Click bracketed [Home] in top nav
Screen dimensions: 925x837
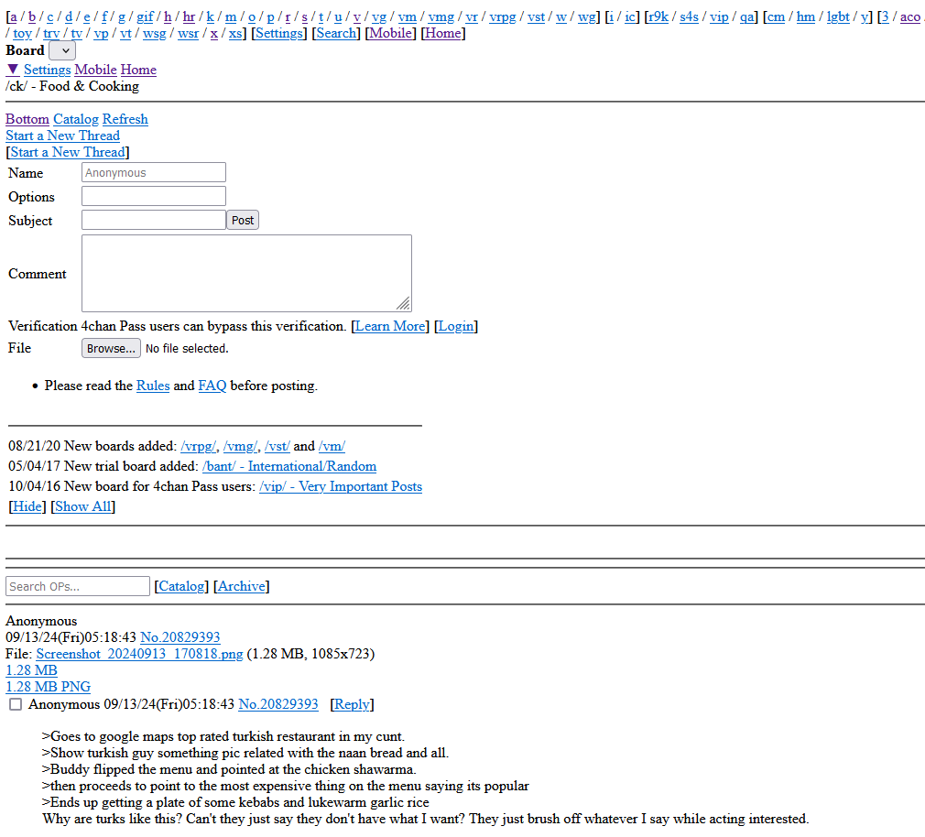[443, 33]
